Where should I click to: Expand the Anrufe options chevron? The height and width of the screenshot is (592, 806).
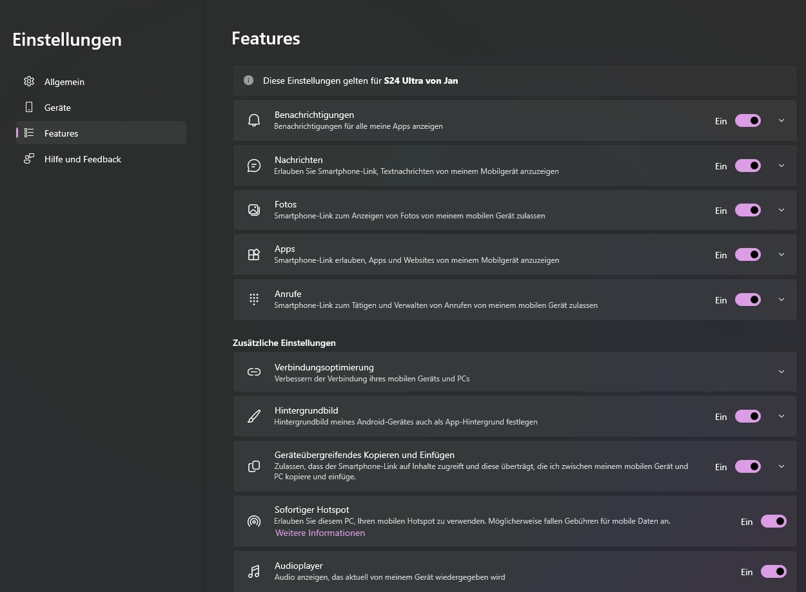coord(781,300)
